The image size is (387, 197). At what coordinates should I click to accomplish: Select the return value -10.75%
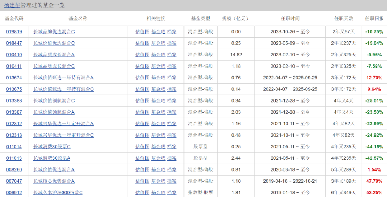pos(374,31)
